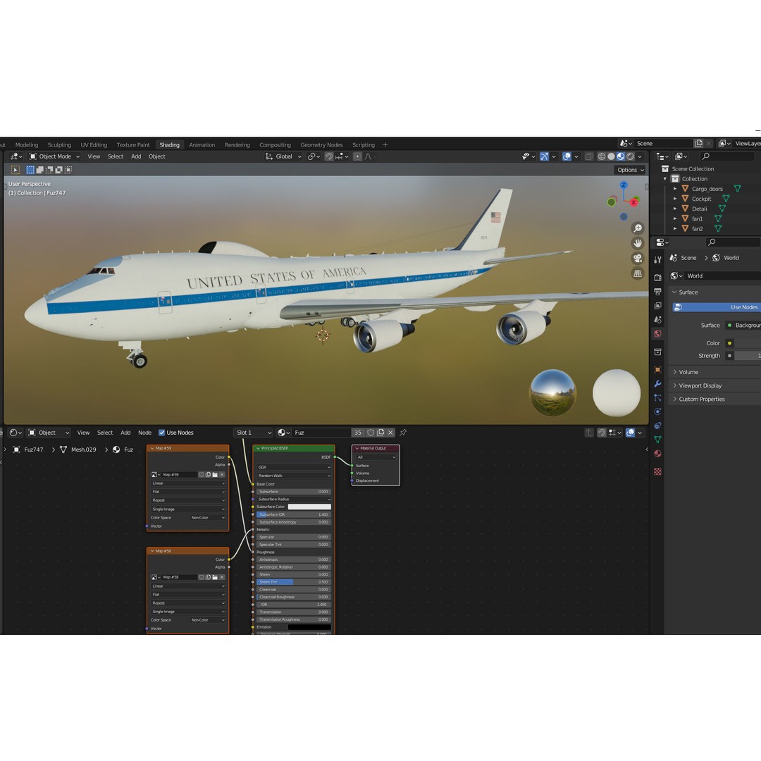
Task: Open the Collection properties tab
Action: click(657, 352)
